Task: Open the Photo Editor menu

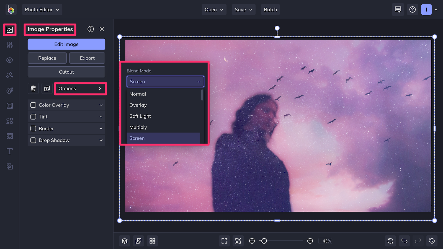Action: pyautogui.click(x=42, y=9)
